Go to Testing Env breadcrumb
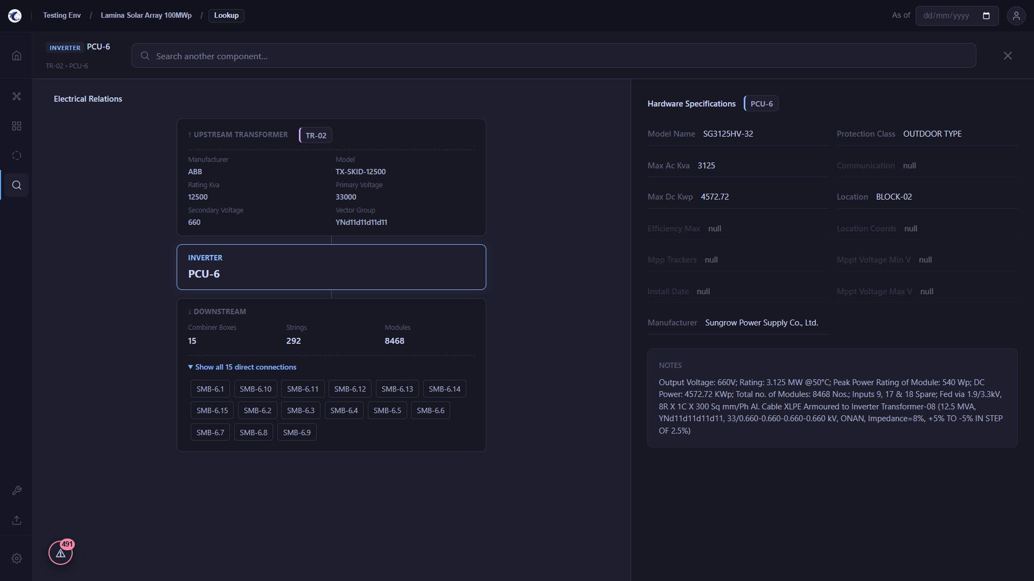This screenshot has width=1034, height=581. pyautogui.click(x=62, y=16)
